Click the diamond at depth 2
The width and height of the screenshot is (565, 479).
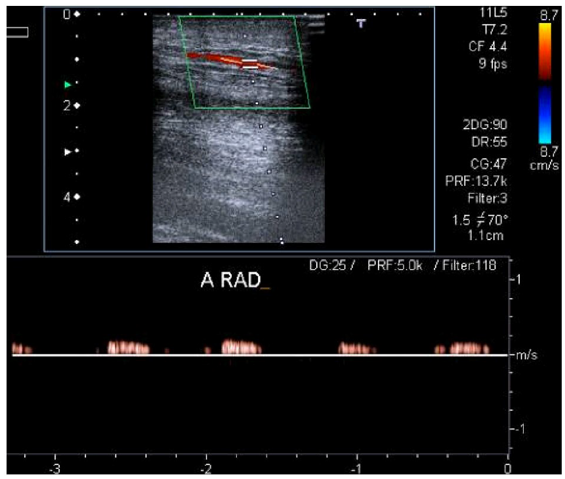click(x=76, y=106)
